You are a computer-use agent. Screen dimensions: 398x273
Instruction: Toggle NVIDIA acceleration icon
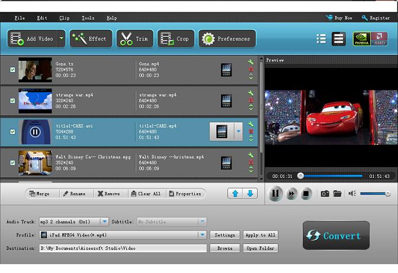pyautogui.click(x=362, y=39)
